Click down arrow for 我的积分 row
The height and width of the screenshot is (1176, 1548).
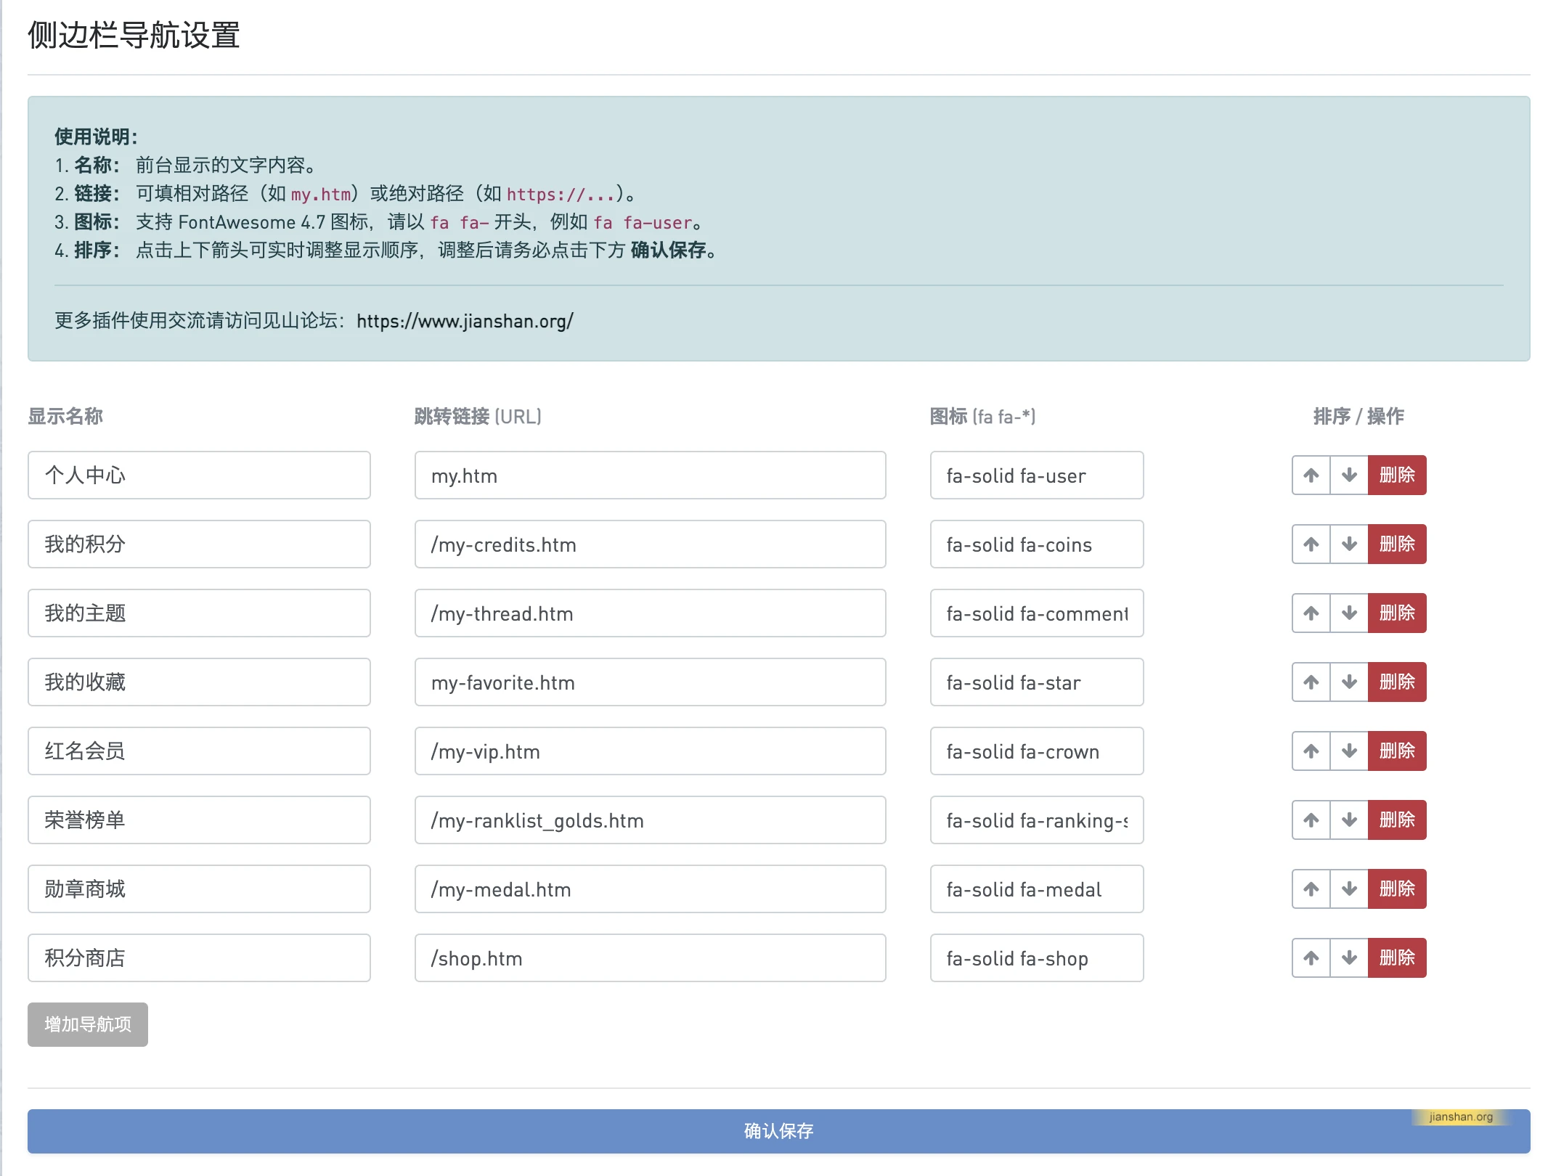[x=1349, y=544]
